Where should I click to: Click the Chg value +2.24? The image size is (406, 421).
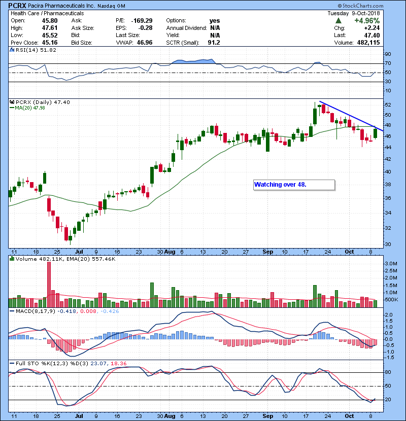click(372, 28)
